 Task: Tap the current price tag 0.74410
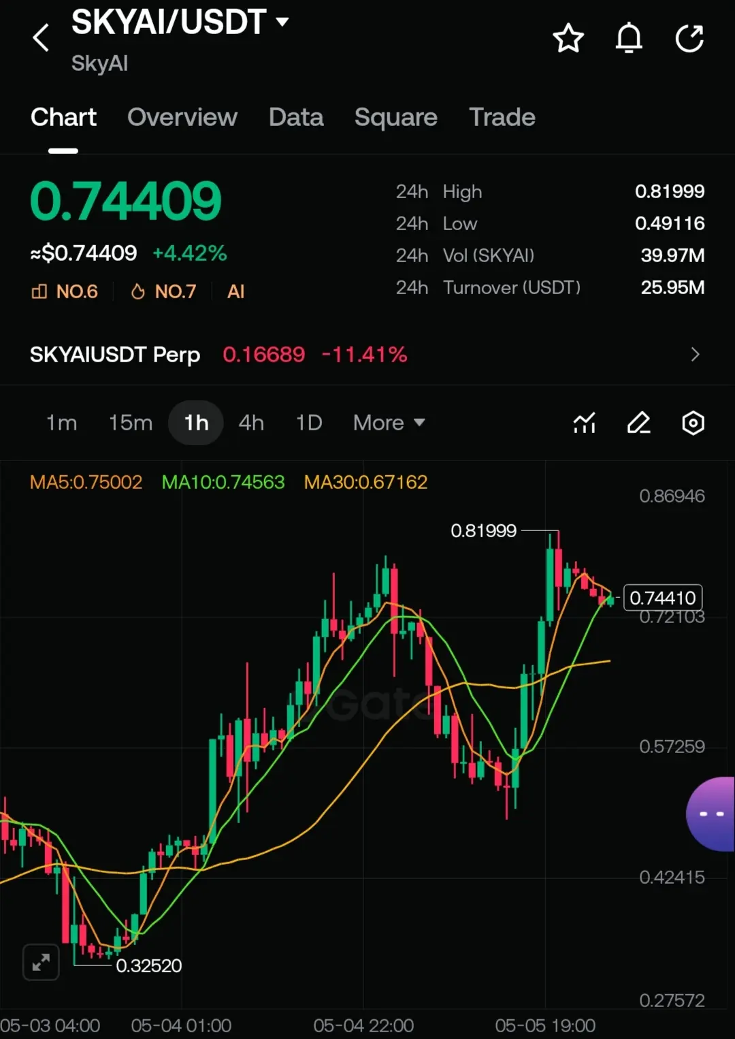pyautogui.click(x=663, y=598)
